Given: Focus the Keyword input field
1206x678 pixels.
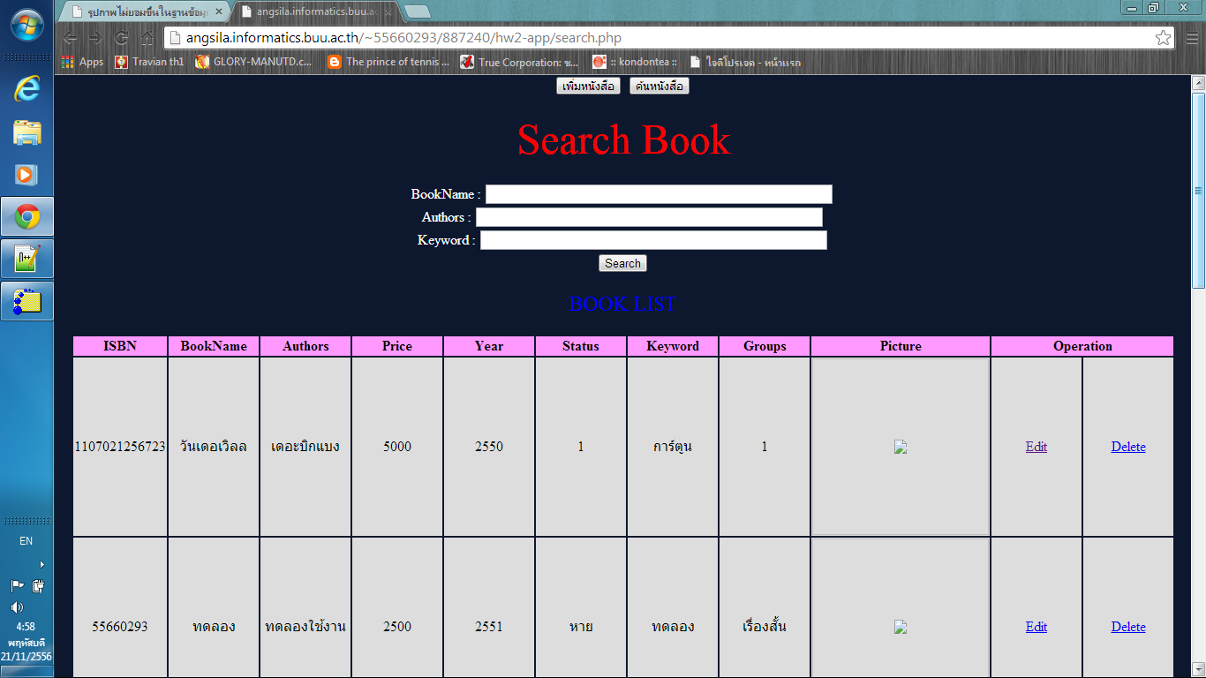Looking at the screenshot, I should click(653, 240).
